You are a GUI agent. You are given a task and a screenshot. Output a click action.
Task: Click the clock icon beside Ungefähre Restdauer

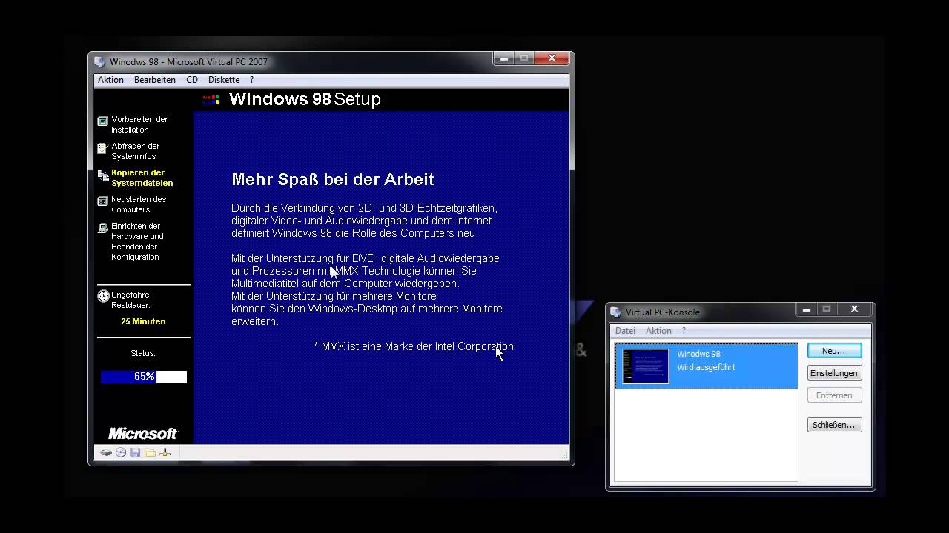click(103, 296)
